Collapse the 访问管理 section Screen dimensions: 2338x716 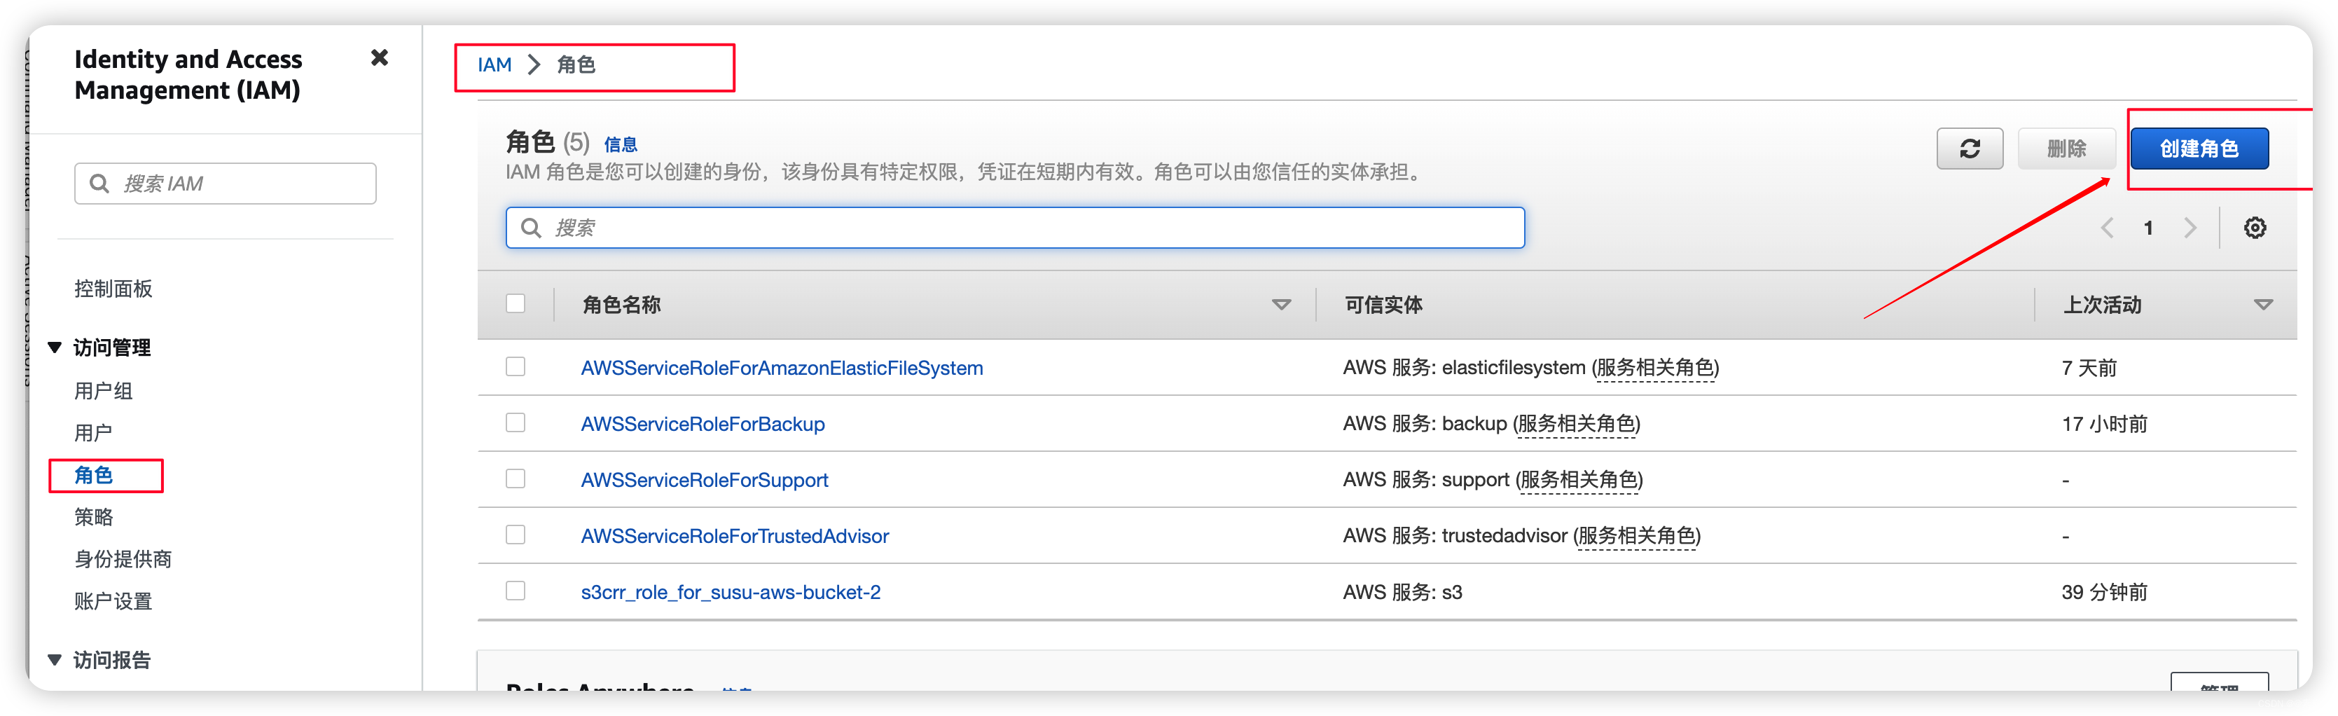point(55,347)
